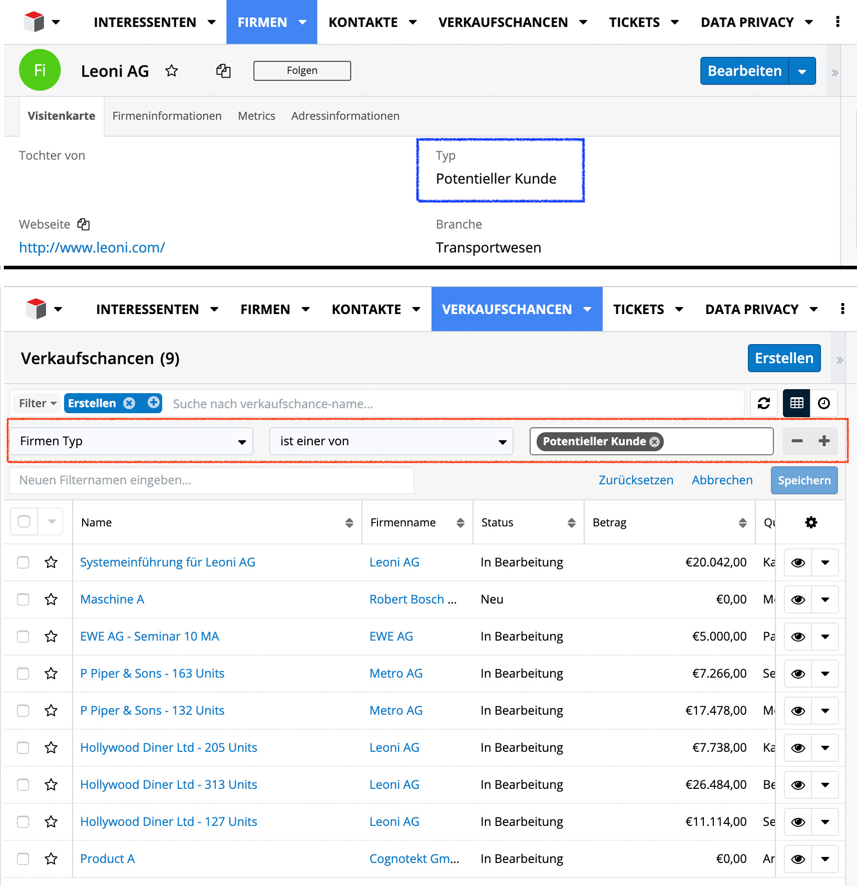Open bulk actions dropdown beside select-all
857x886 pixels.
[51, 521]
